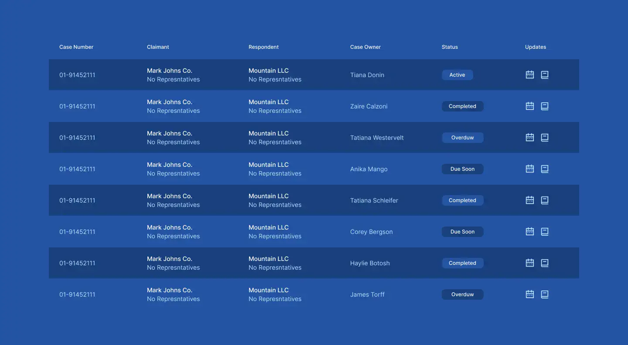Screen dimensions: 628x345
Task: Click the Case Number column header
Action: point(76,47)
